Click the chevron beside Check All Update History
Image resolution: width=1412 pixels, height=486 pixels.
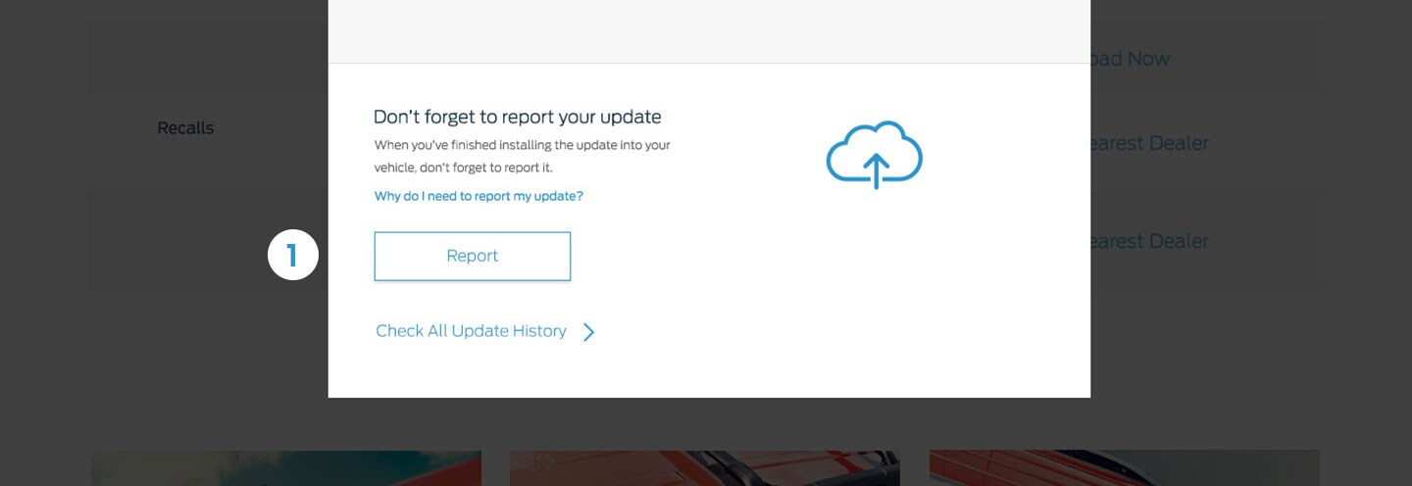pyautogui.click(x=589, y=332)
